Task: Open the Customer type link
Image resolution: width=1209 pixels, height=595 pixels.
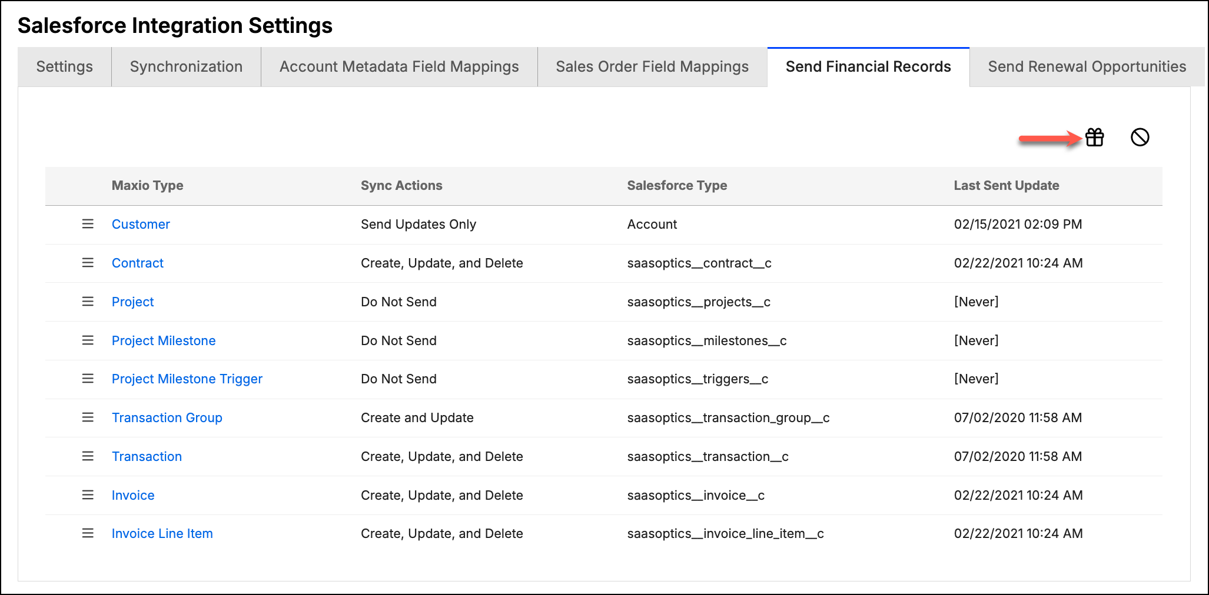Action: click(141, 224)
